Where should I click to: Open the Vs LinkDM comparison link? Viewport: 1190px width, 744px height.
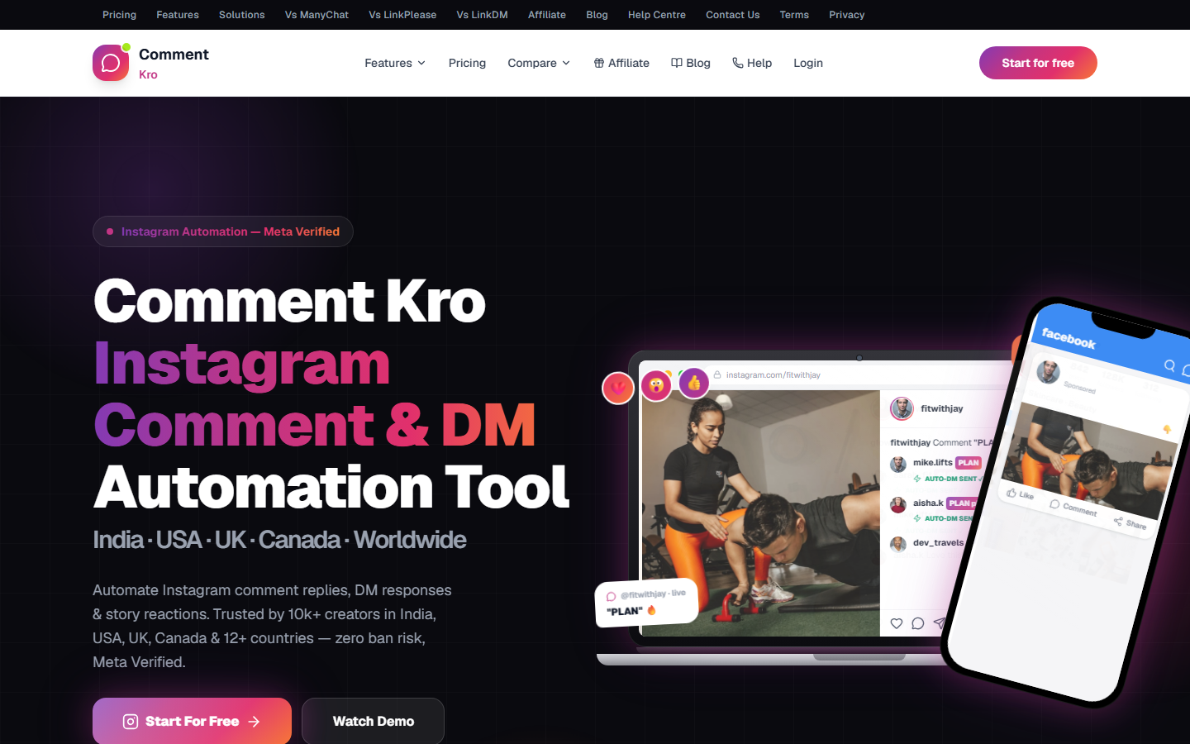click(x=483, y=15)
